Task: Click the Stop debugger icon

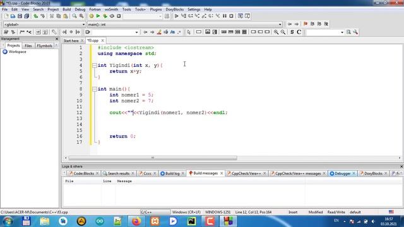Action: (x=232, y=16)
